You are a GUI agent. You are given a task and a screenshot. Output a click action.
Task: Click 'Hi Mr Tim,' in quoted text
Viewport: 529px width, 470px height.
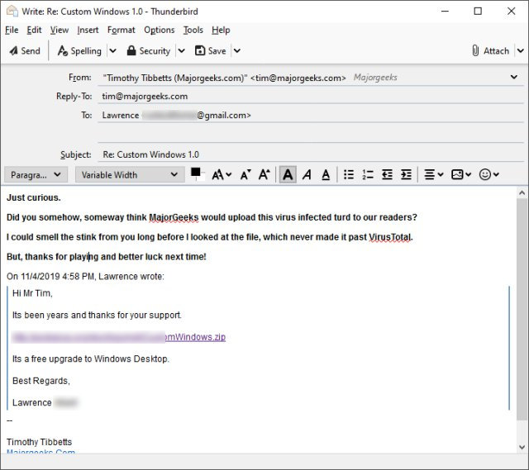[32, 293]
